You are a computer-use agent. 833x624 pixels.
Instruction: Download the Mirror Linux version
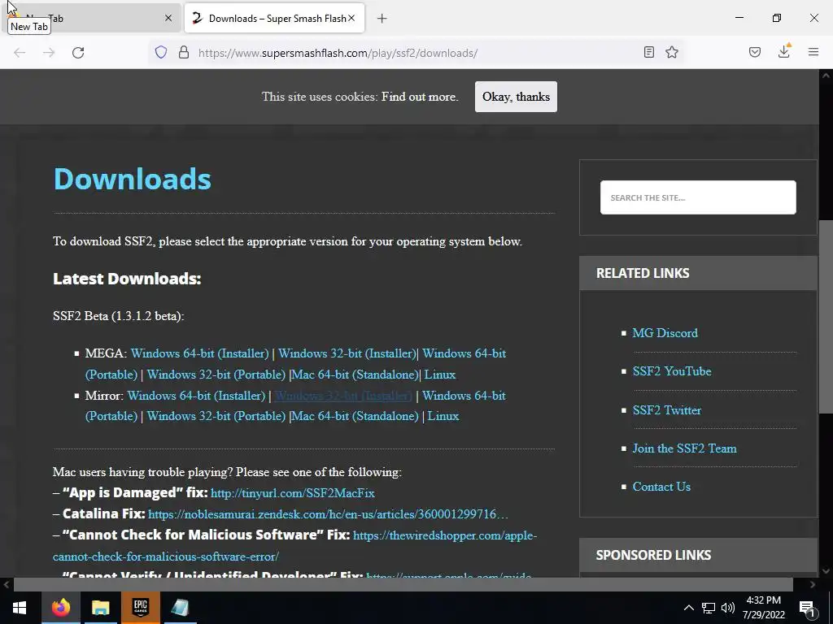pyautogui.click(x=443, y=416)
